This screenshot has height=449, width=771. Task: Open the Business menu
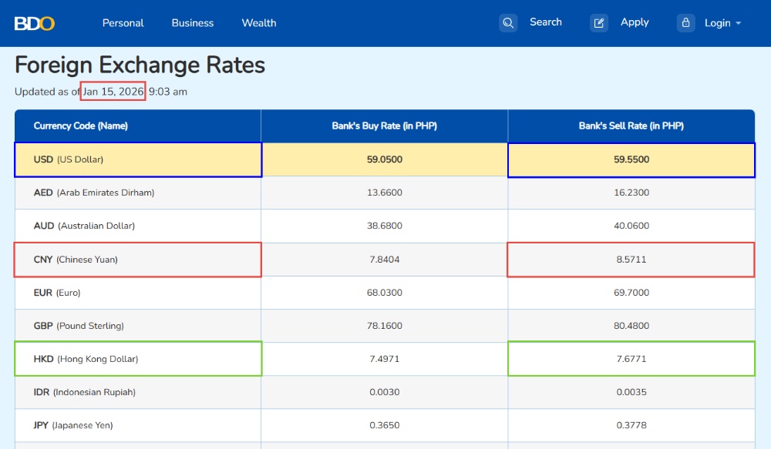click(x=193, y=23)
